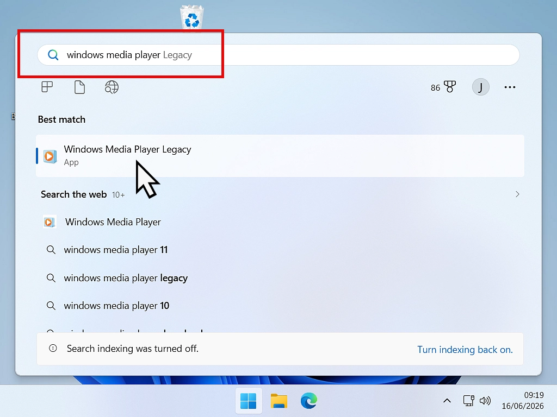Click magnifier beside windows media player 10
This screenshot has height=417, width=557.
[51, 306]
